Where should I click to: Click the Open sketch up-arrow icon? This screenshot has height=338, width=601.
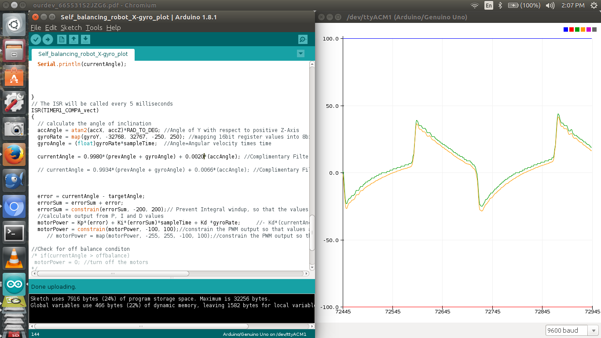74,40
